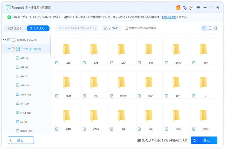Viewport: 225px width, 149px height.
Task: Select CHM (88) tree item
Action: tap(25, 113)
